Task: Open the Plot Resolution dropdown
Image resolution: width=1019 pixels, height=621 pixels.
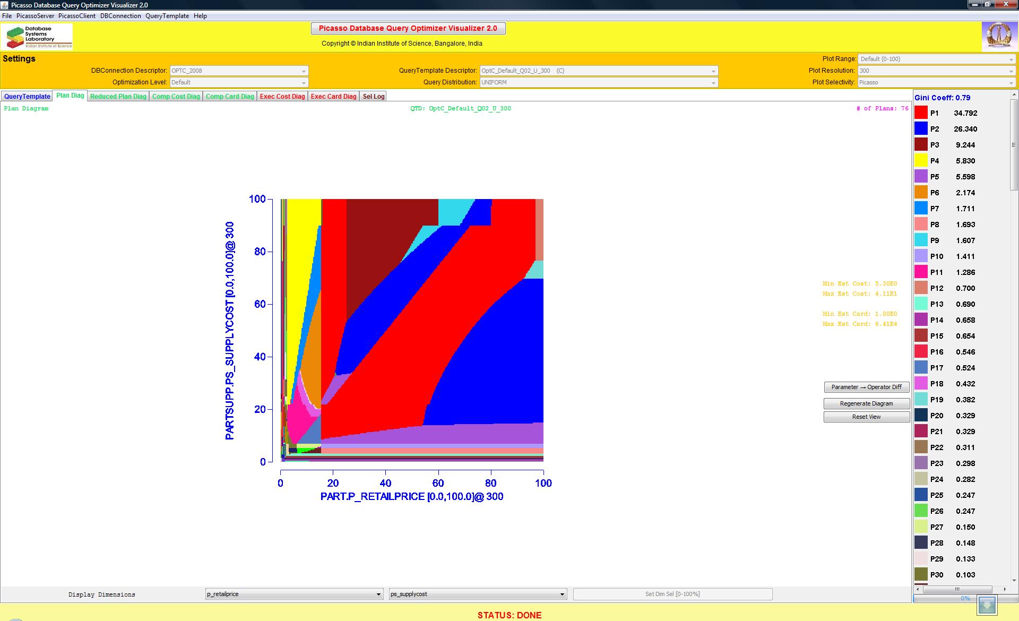Action: 936,71
